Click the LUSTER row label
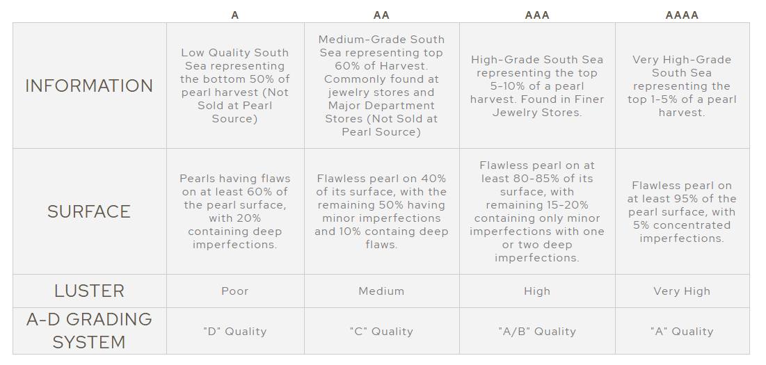The height and width of the screenshot is (365, 766). [x=89, y=291]
